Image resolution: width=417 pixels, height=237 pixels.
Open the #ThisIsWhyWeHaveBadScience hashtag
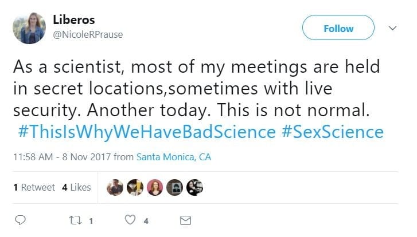[x=146, y=132]
